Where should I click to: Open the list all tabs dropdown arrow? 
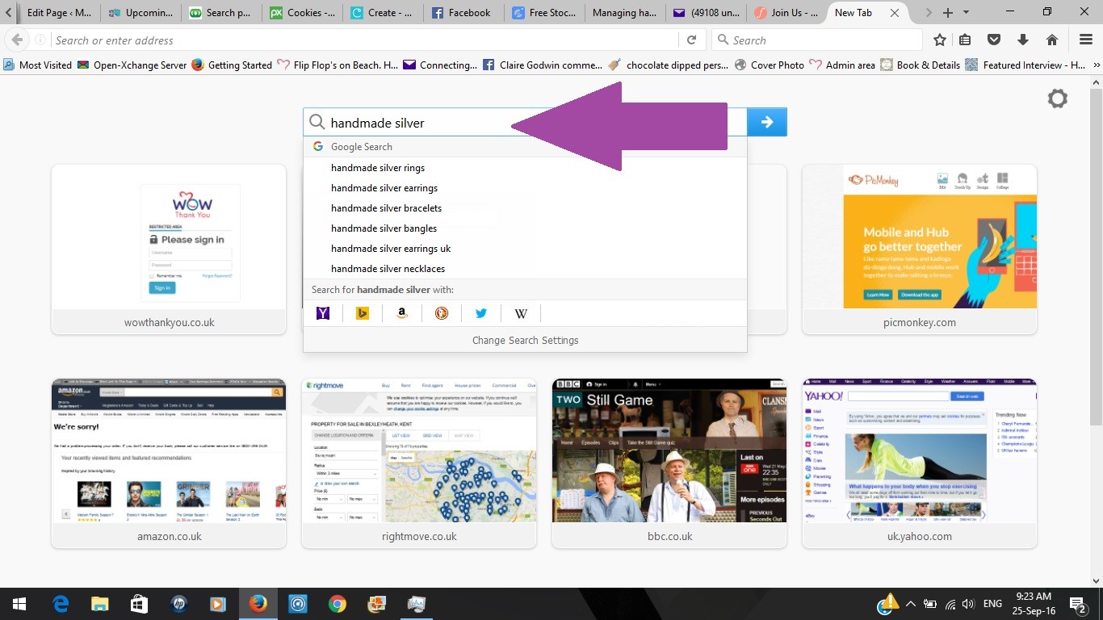967,13
